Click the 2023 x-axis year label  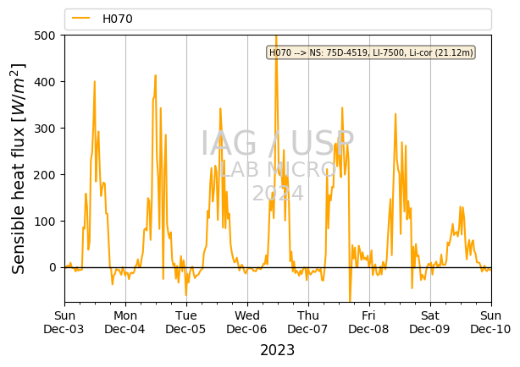[278, 350]
